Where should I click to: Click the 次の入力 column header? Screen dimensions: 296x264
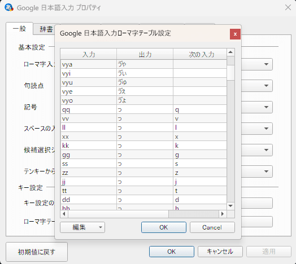200,54
